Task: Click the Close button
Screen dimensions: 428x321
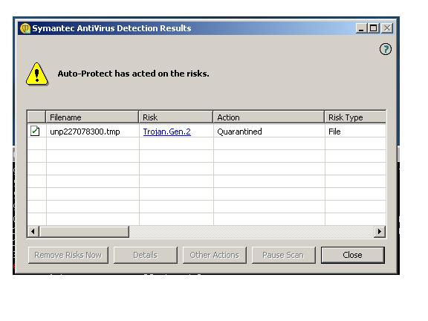Action: 353,255
